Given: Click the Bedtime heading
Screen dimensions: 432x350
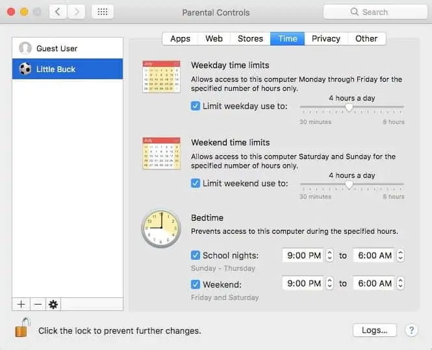Looking at the screenshot, I should pyautogui.click(x=207, y=218).
